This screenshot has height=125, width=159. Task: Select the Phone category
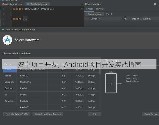point(10,69)
